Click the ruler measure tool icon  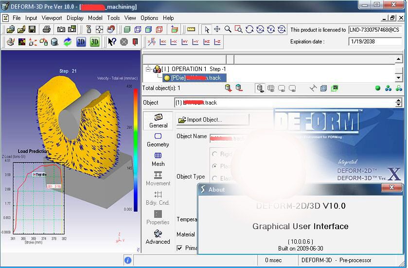point(191,30)
